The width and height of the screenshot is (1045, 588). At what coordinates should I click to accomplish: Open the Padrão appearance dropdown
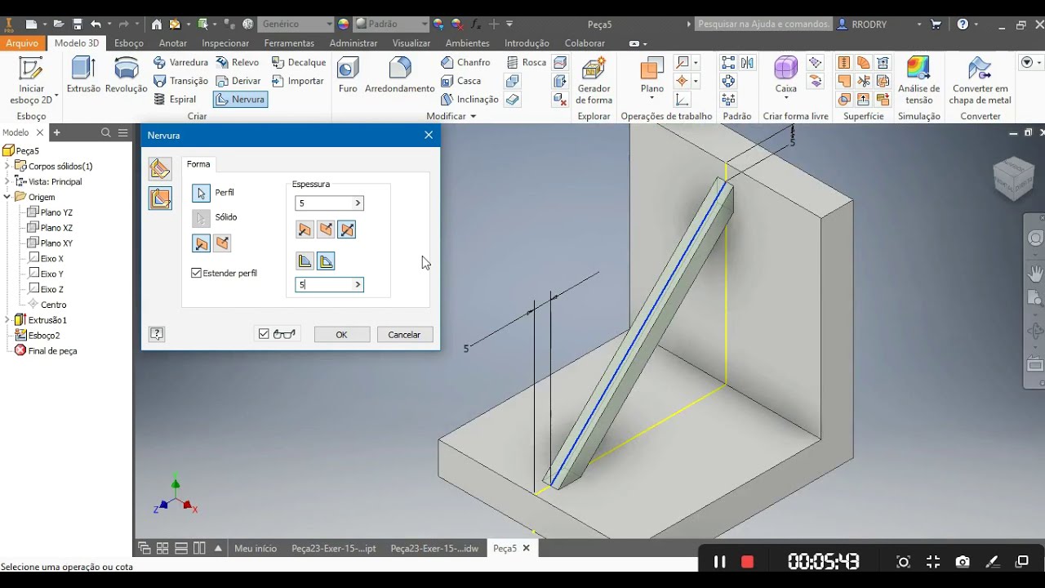pyautogui.click(x=425, y=24)
